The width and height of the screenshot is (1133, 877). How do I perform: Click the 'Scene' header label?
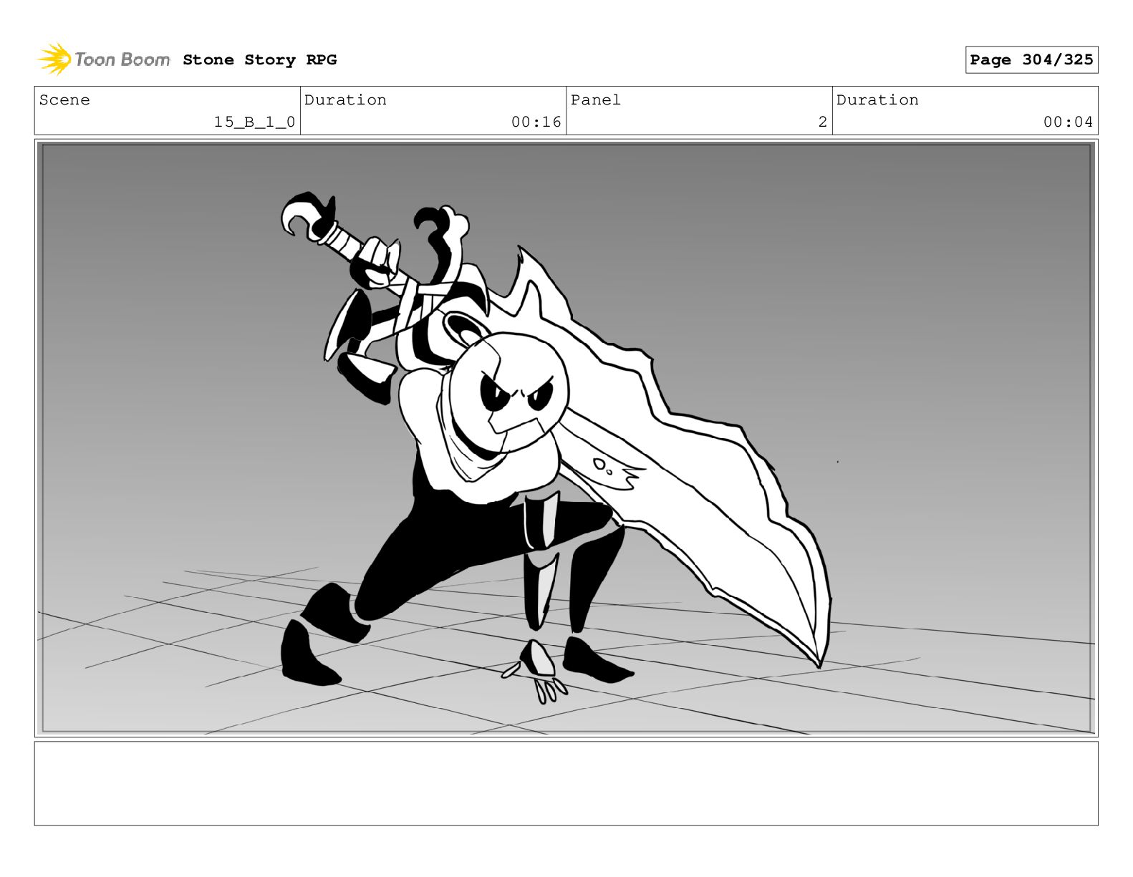(x=64, y=100)
